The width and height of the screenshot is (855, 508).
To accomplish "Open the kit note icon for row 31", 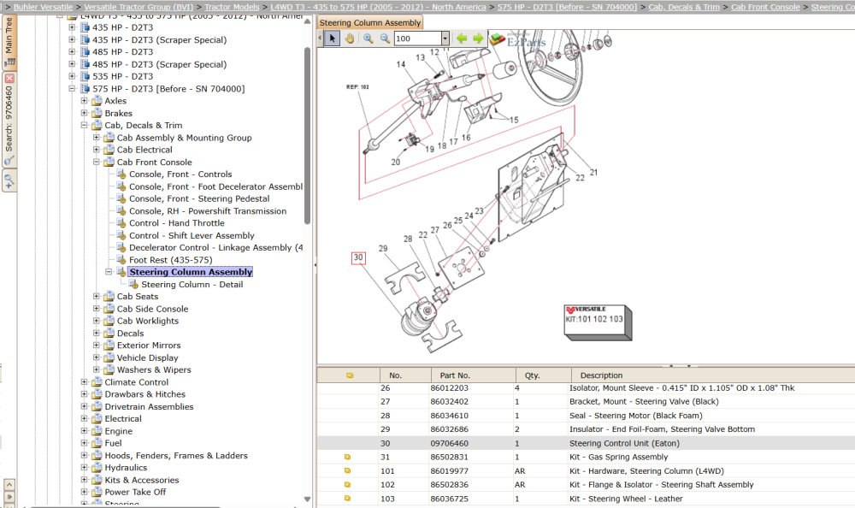I will coord(348,458).
